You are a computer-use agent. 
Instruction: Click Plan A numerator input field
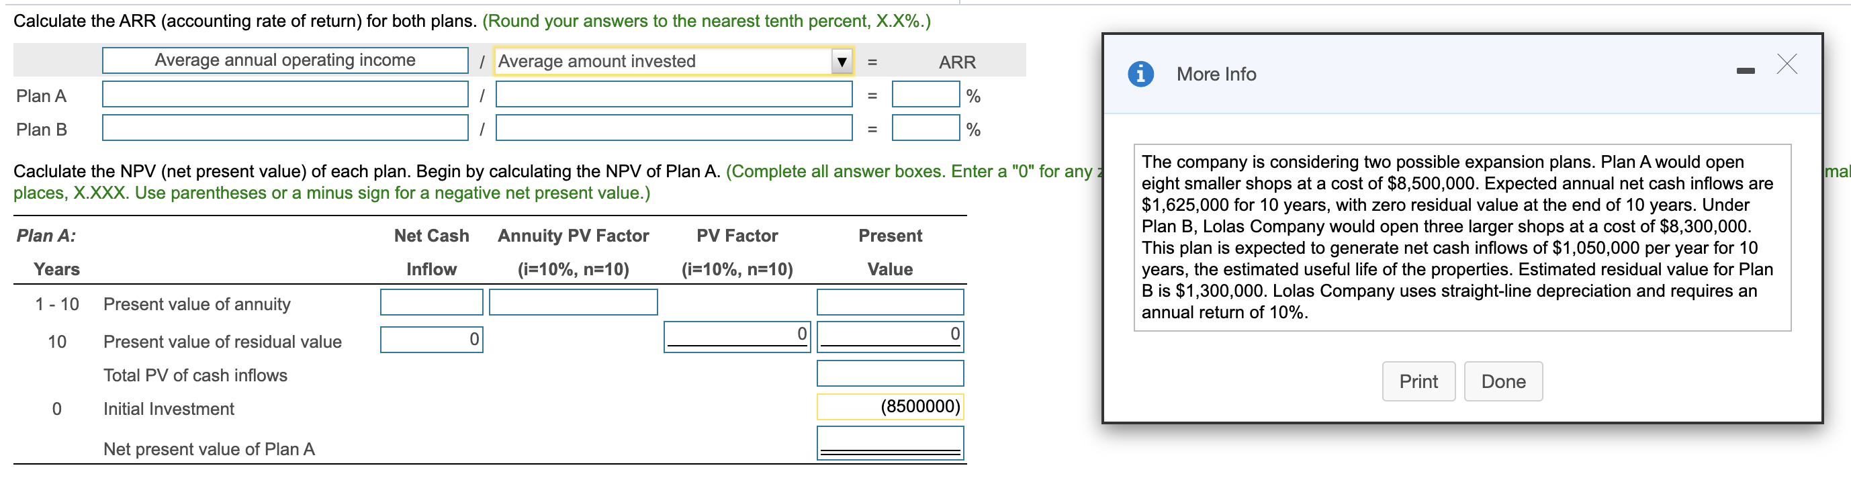point(285,94)
